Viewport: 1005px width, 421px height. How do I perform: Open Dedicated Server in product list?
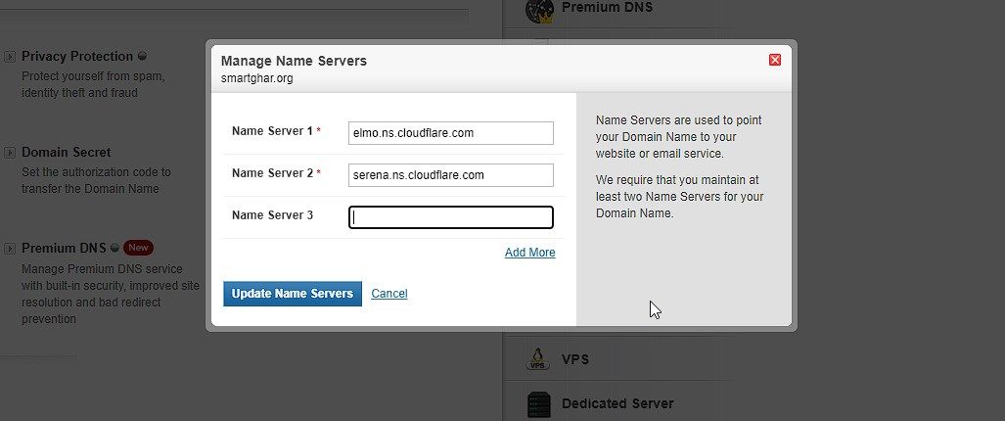[617, 403]
